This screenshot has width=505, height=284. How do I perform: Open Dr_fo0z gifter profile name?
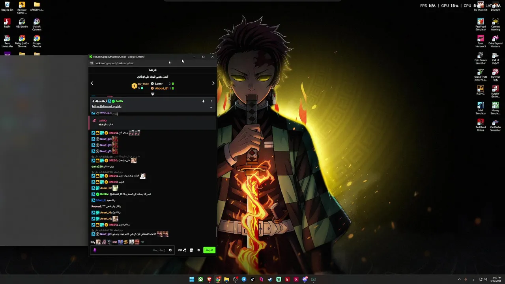tap(143, 84)
